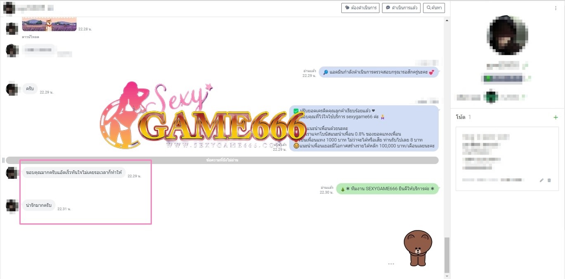The image size is (565, 279).
Task: Delete the note using the trash icon
Action: coord(549,180)
